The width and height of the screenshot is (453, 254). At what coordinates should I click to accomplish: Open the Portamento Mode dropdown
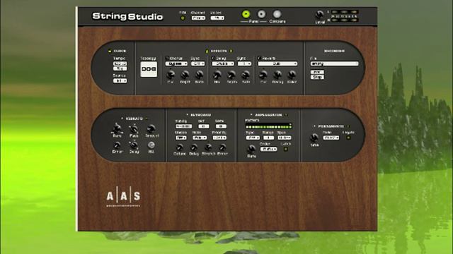[x=331, y=138]
